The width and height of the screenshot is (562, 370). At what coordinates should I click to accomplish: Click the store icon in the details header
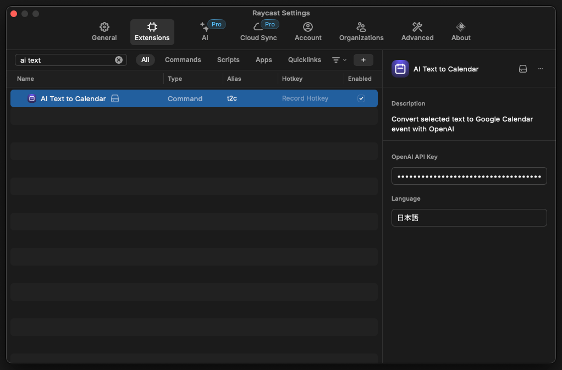(523, 69)
